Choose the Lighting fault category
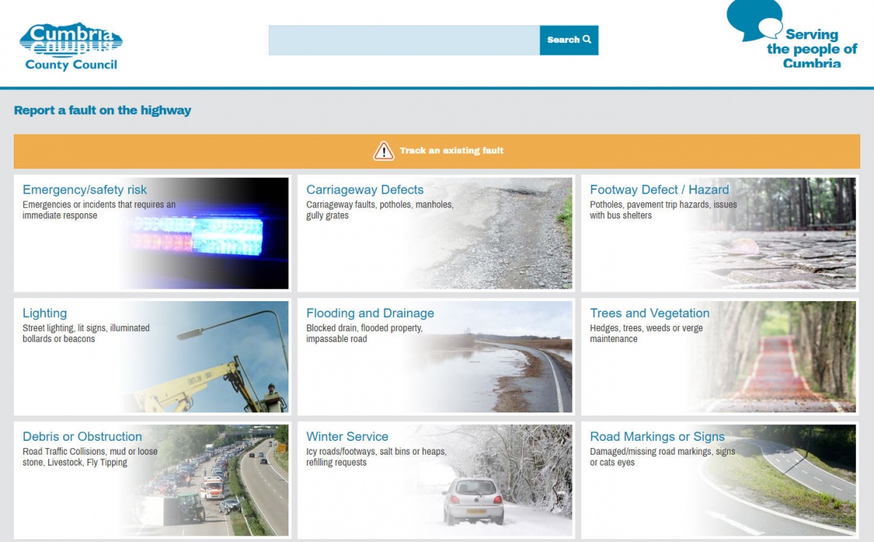 44,314
